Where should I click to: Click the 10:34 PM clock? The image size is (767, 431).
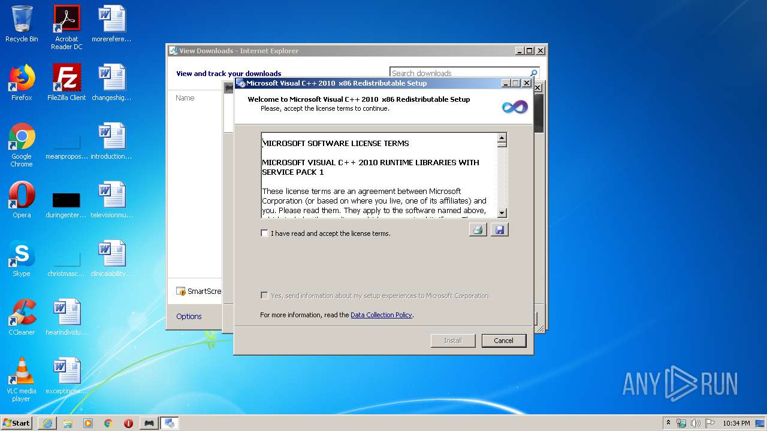tap(736, 423)
